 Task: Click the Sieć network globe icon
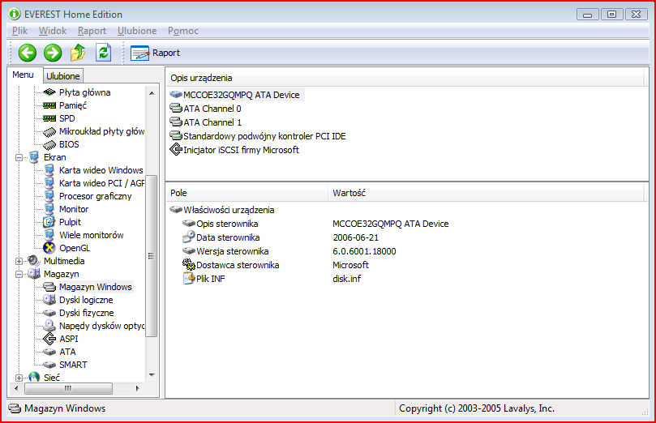coord(34,378)
